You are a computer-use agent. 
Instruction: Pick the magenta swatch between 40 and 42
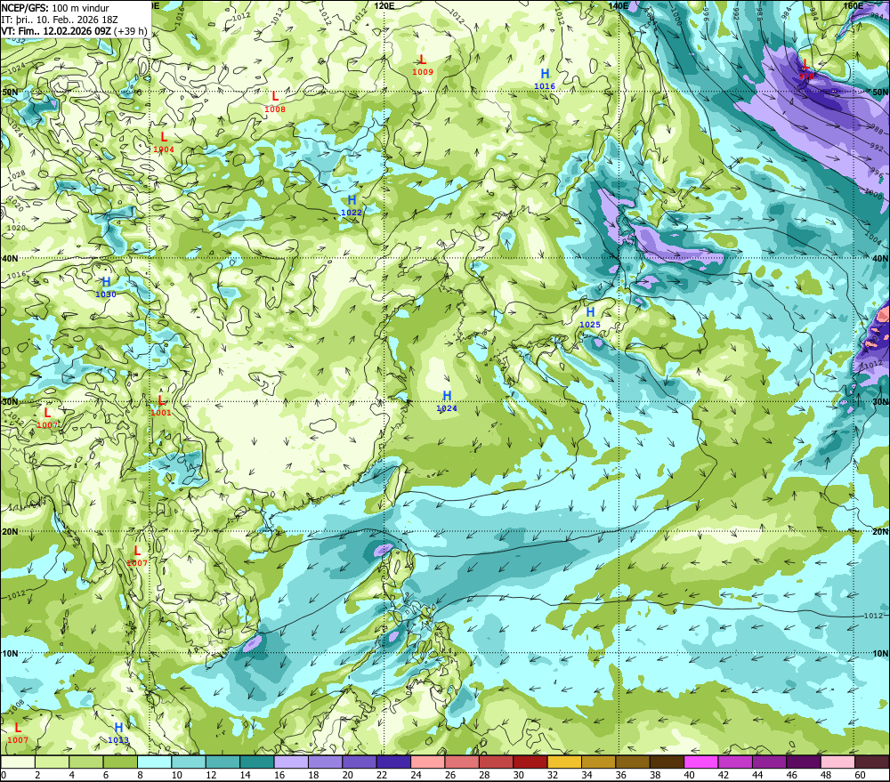click(701, 762)
